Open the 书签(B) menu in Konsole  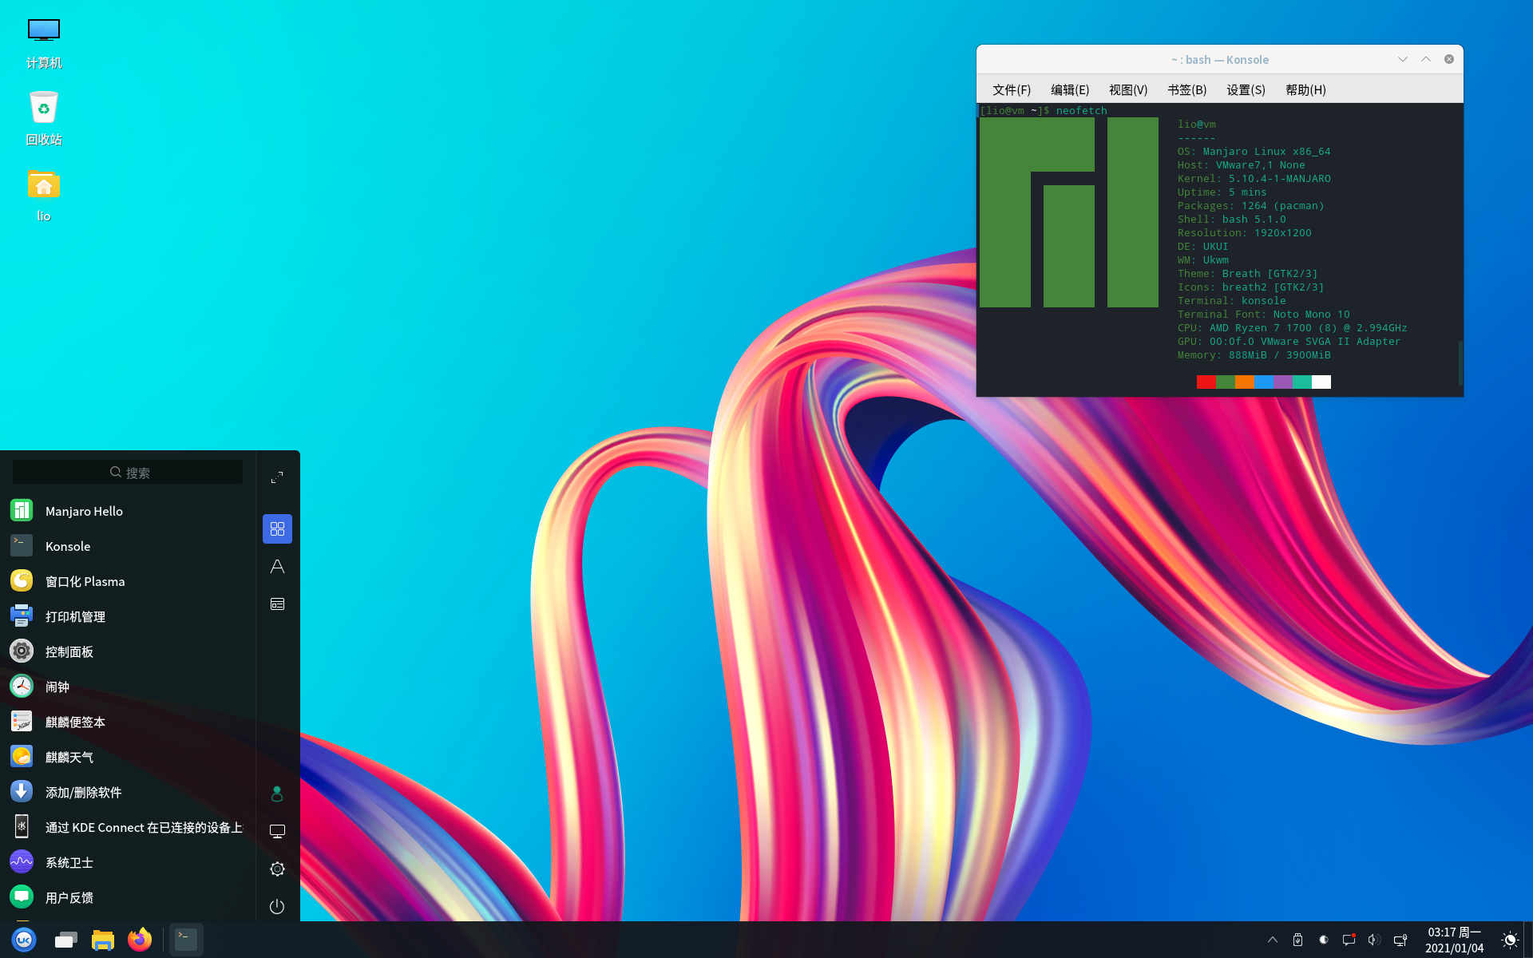pos(1186,89)
